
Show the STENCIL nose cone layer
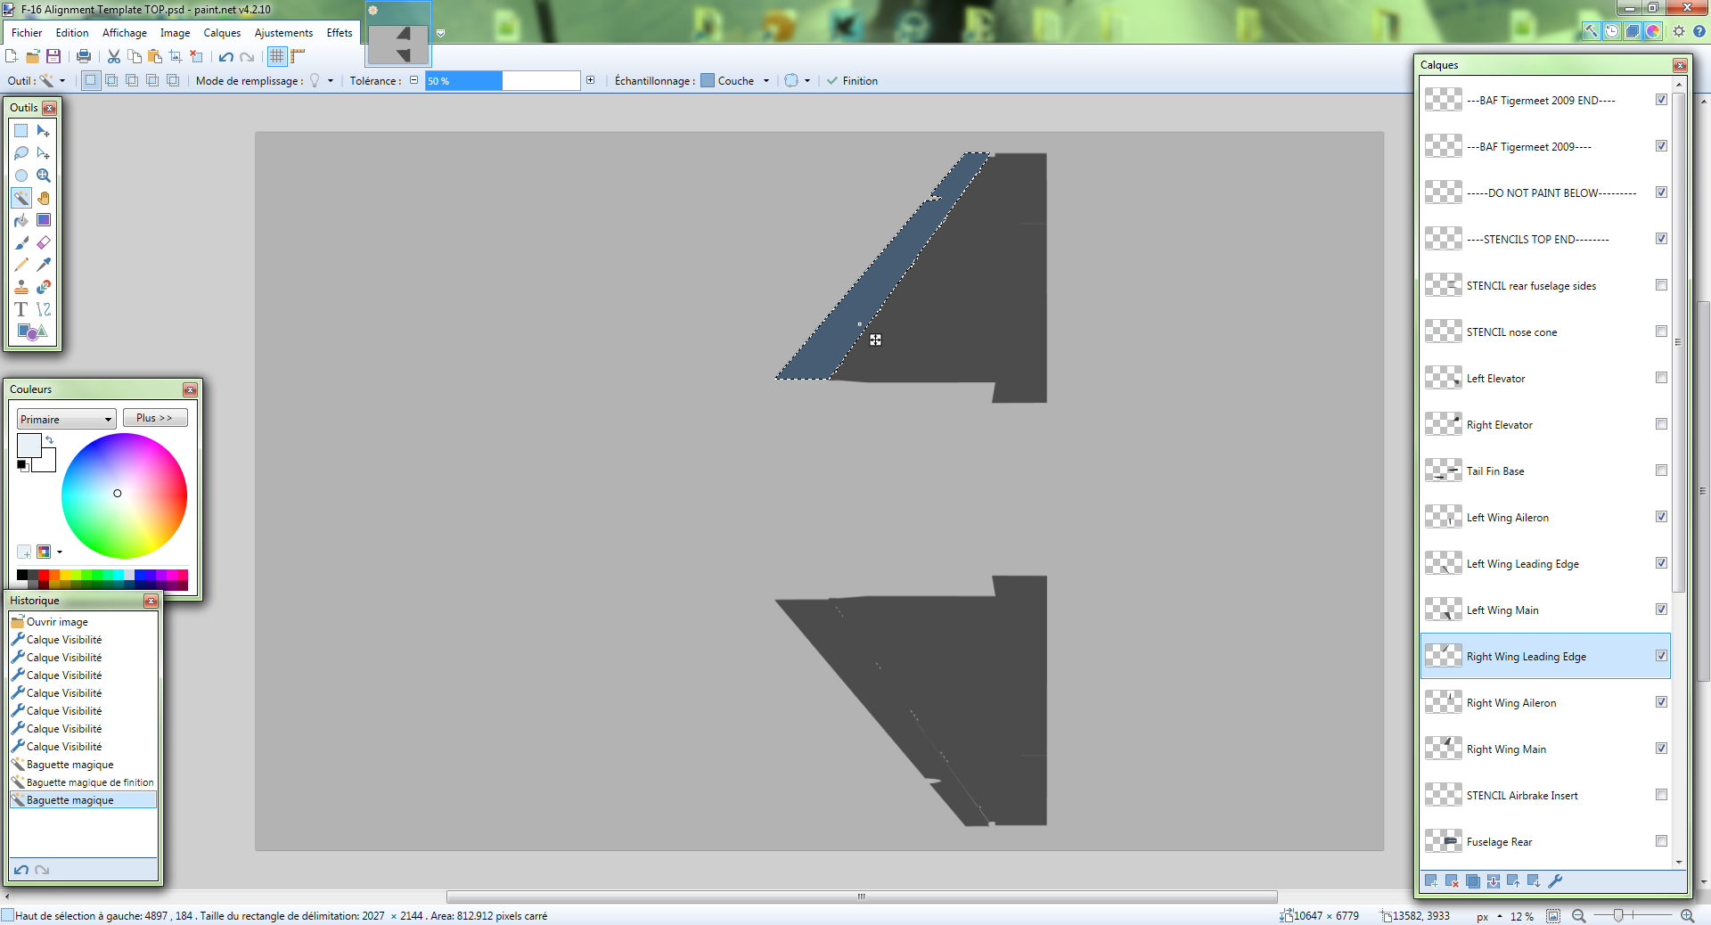pos(1661,332)
